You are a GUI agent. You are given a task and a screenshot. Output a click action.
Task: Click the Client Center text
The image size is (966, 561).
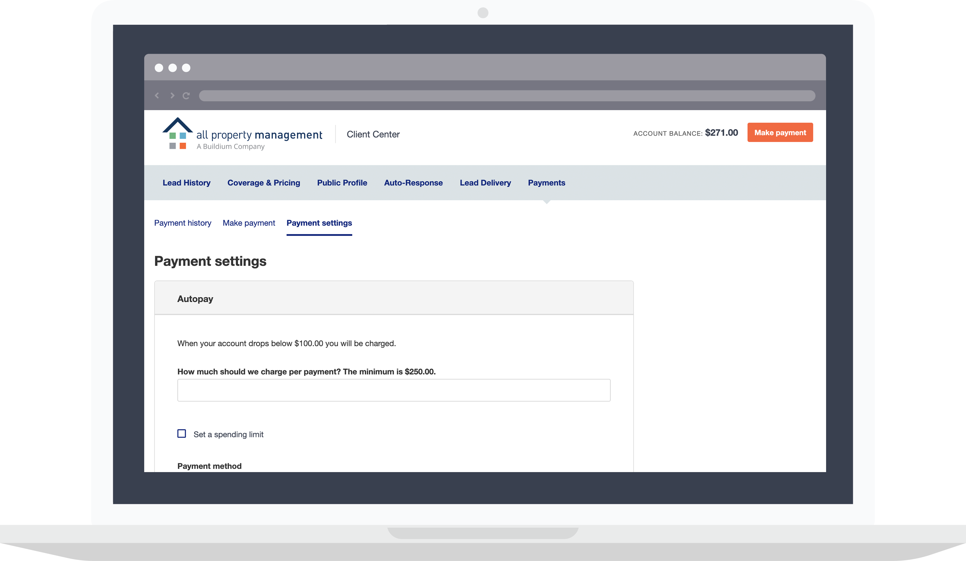pyautogui.click(x=373, y=134)
